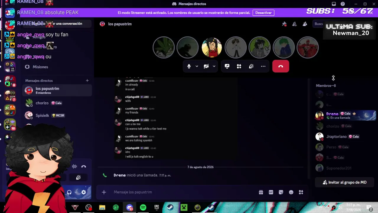The image size is (378, 213).
Task: Open the notification center in system tray
Action: point(369,208)
